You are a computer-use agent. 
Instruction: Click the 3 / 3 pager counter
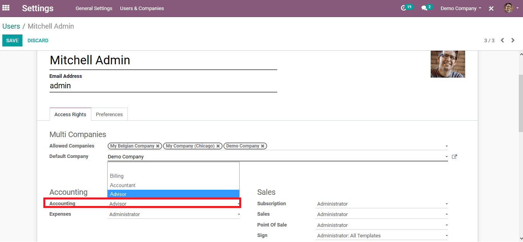tap(489, 40)
